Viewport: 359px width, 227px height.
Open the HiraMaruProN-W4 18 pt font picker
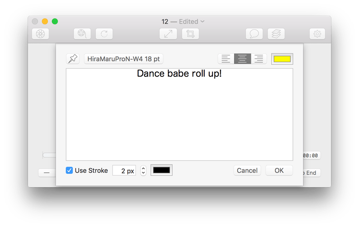[x=123, y=59]
